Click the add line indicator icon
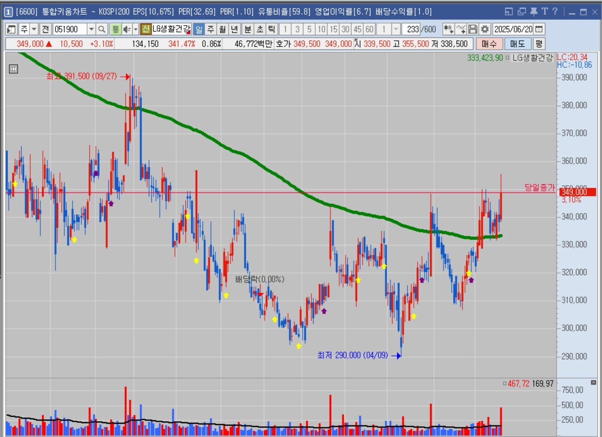 click(461, 29)
